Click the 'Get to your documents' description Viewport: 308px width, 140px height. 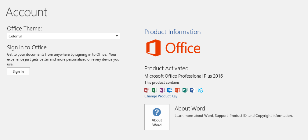pyautogui.click(x=63, y=59)
